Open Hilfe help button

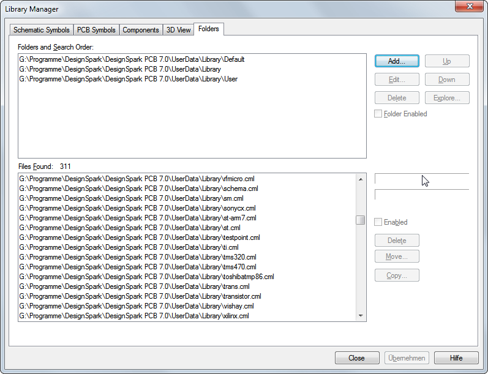[x=456, y=358]
